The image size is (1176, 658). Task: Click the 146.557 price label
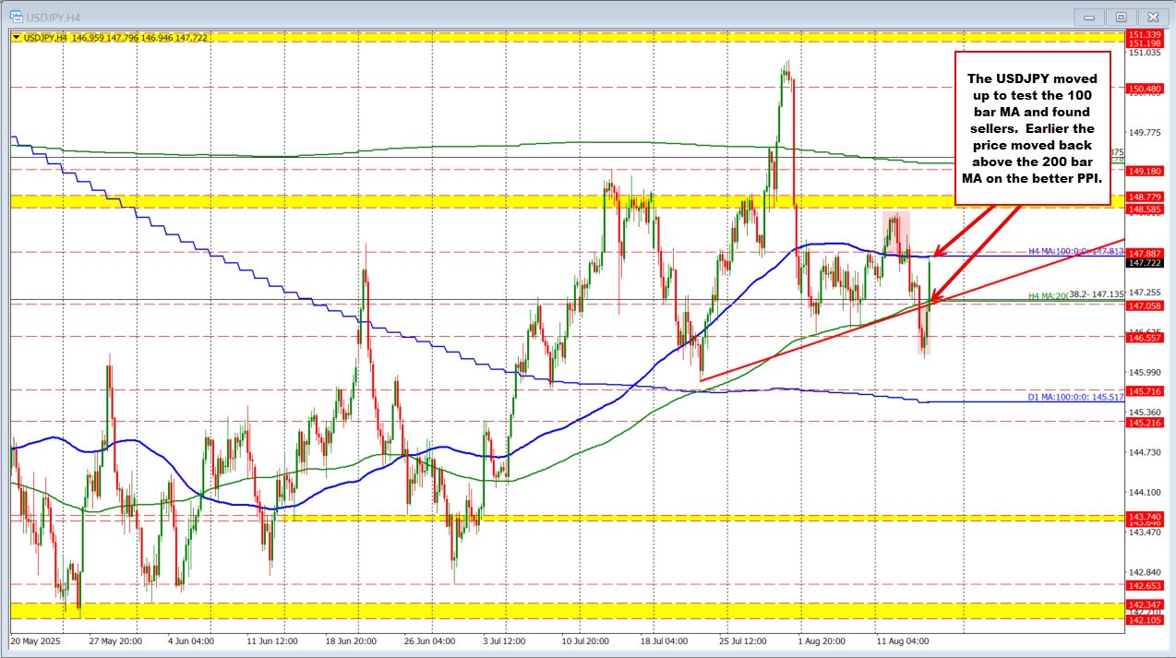pyautogui.click(x=1144, y=338)
